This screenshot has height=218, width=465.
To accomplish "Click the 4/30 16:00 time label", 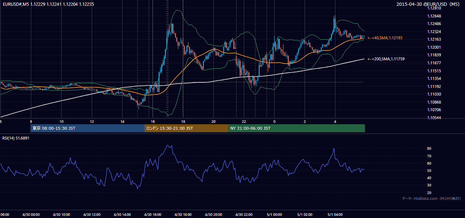I will point(153,215).
